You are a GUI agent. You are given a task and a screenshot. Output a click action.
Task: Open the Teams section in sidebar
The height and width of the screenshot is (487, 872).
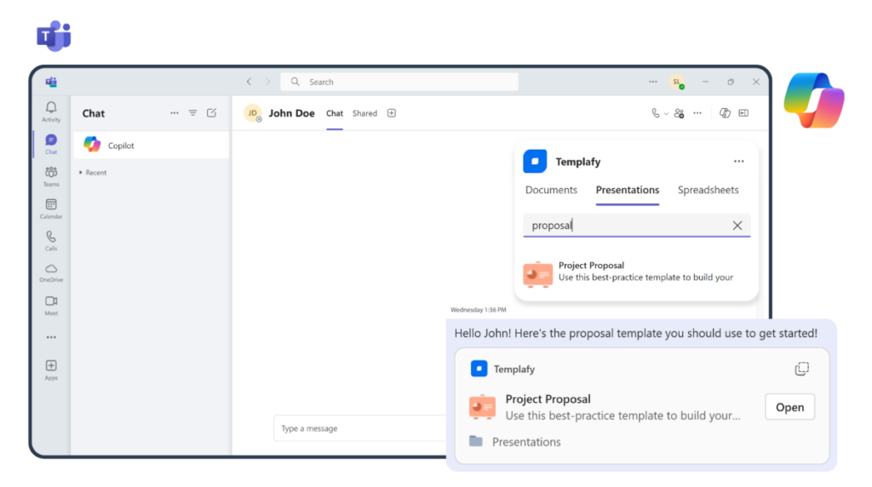click(51, 176)
